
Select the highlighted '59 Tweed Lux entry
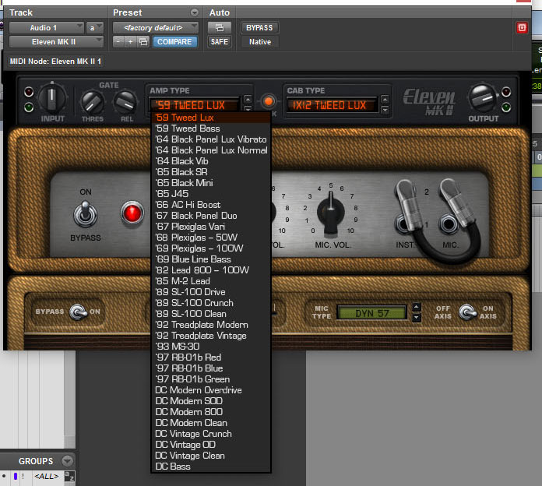pos(211,118)
